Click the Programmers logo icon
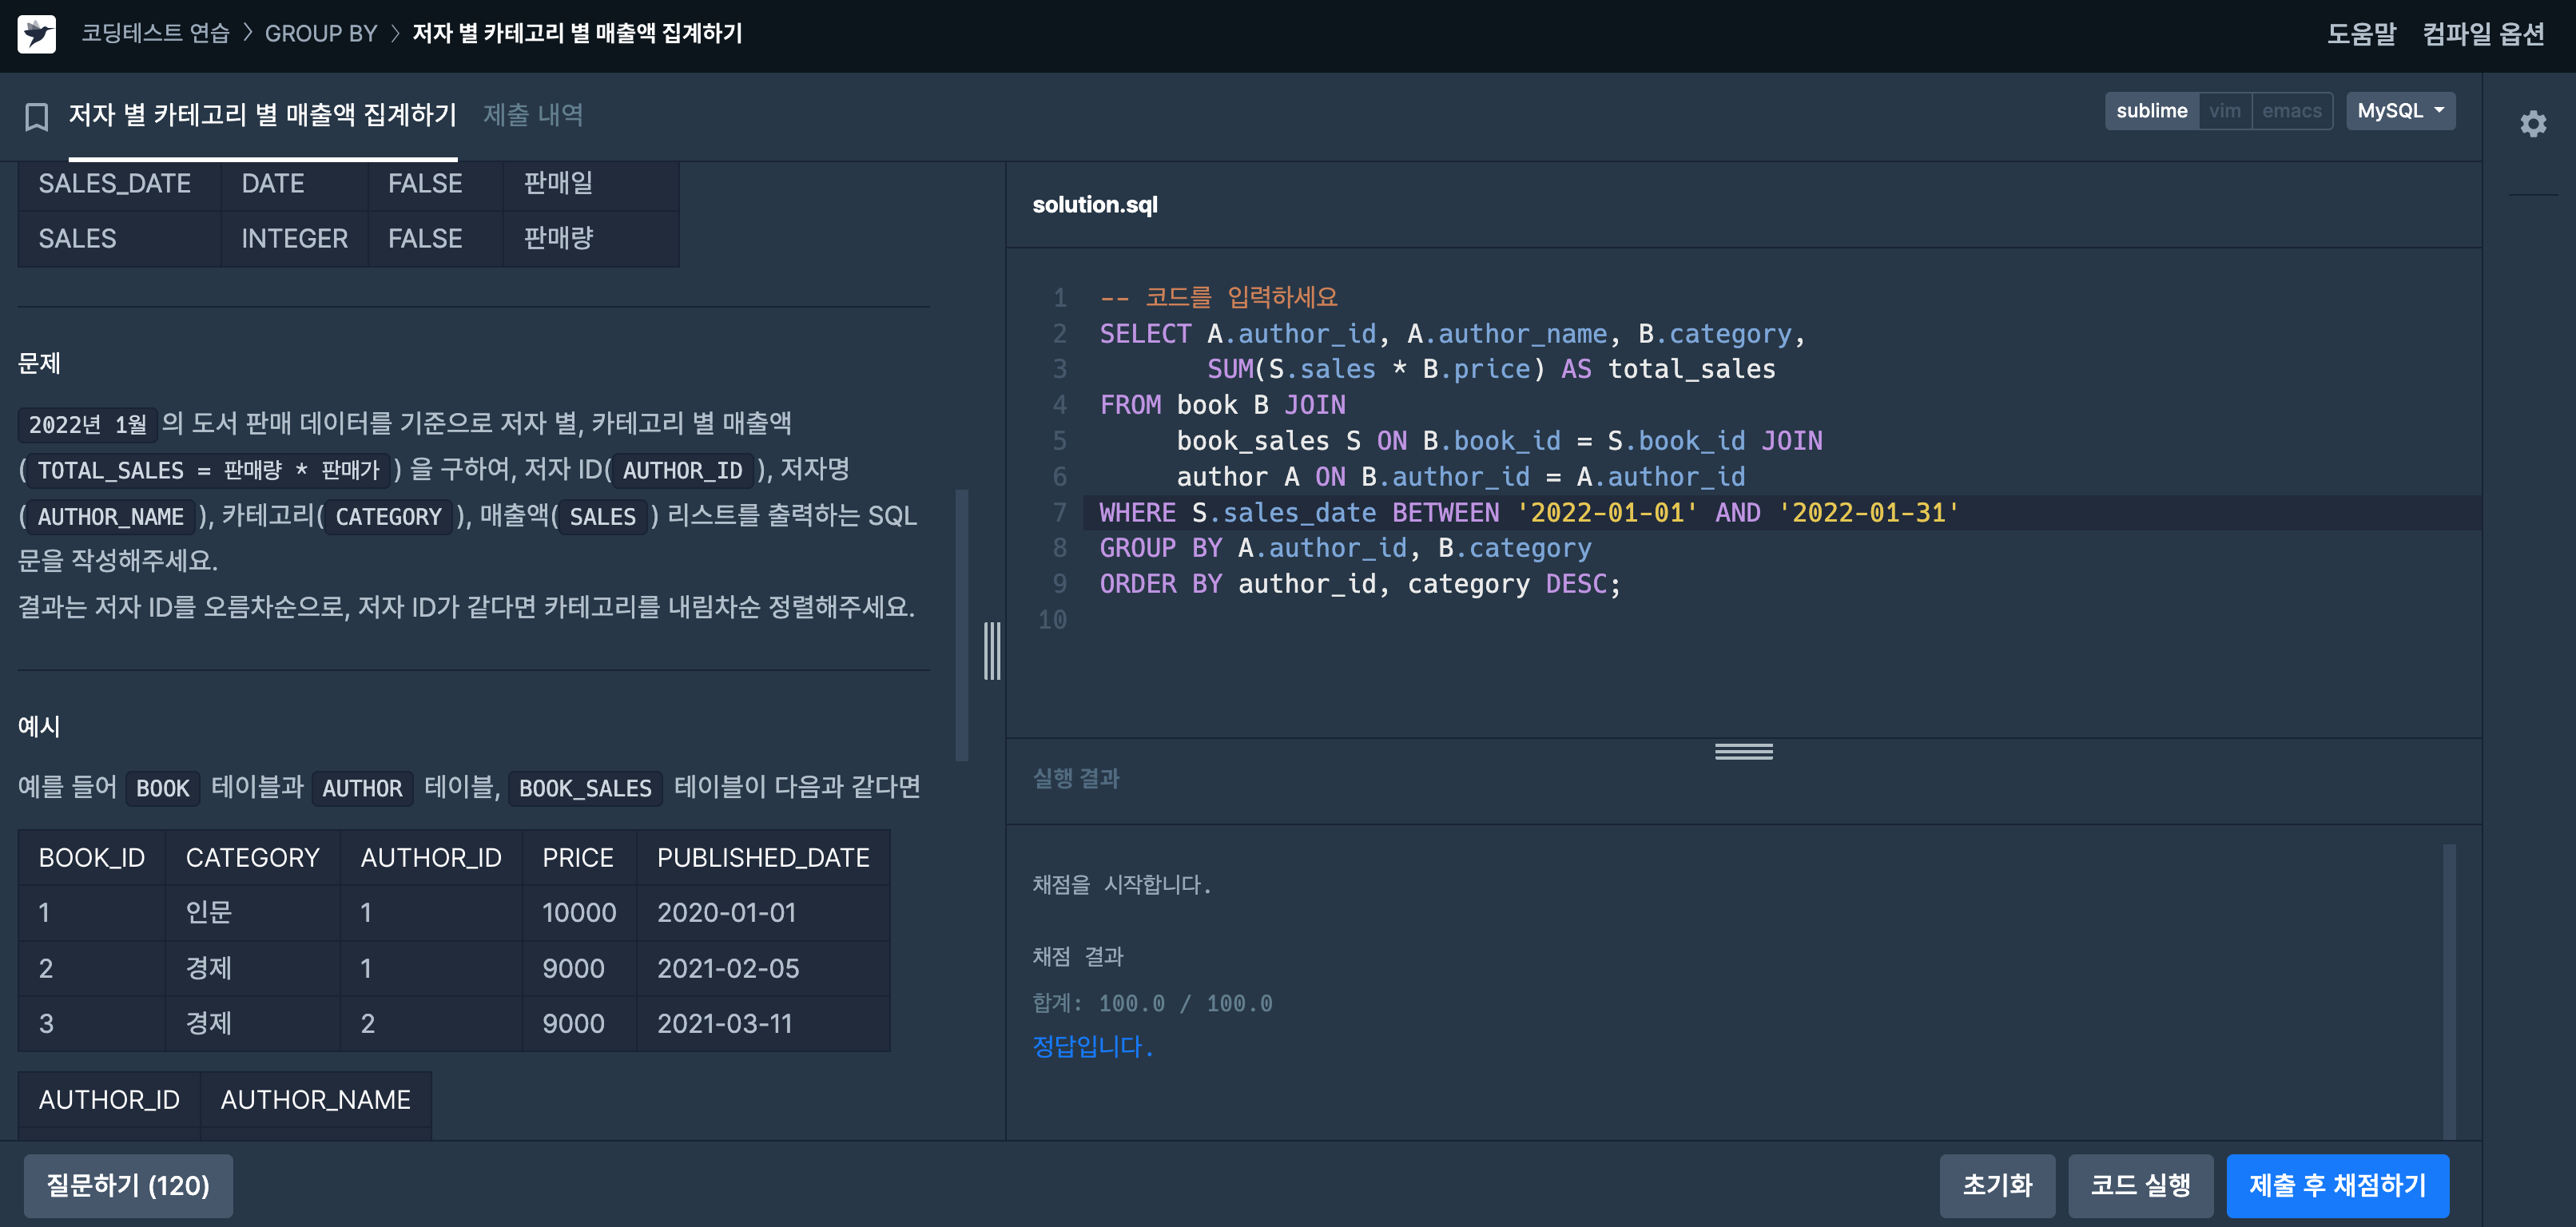 pos(37,34)
